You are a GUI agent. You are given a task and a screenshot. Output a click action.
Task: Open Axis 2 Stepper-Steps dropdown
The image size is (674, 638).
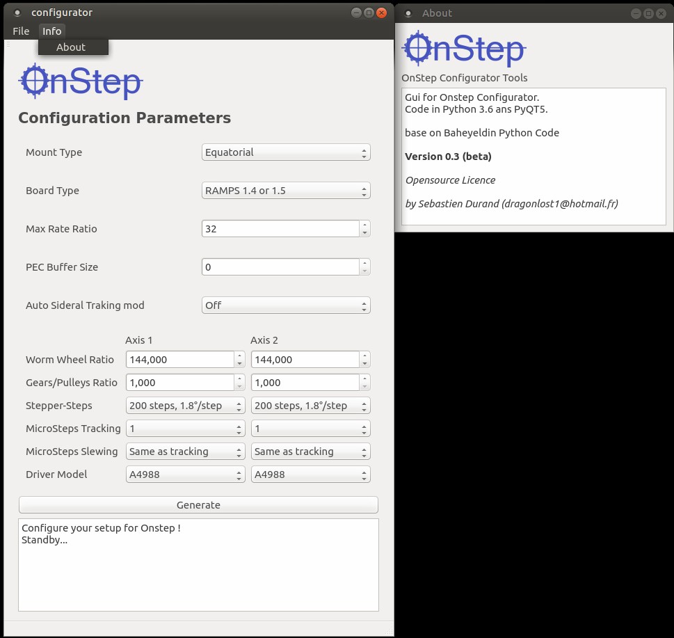pyautogui.click(x=310, y=406)
